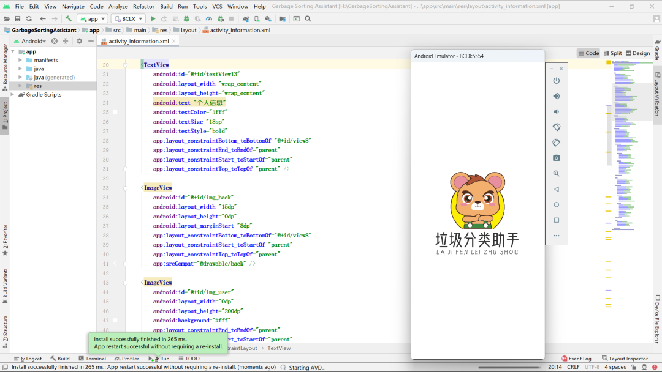Toggle the Z: Structure tool window
Image resolution: width=662 pixels, height=372 pixels.
tap(5, 332)
